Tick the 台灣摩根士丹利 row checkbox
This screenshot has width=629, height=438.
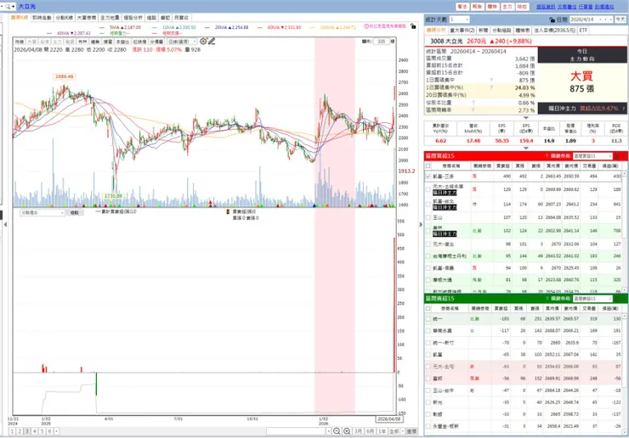pos(428,256)
